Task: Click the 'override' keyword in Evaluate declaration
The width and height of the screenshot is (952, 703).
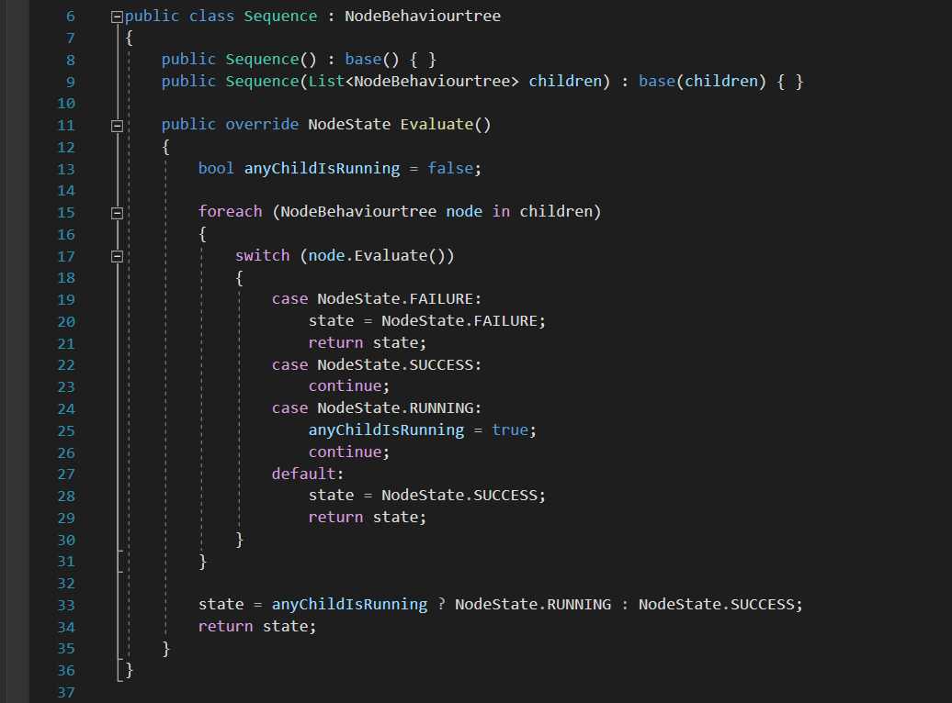Action: 262,125
